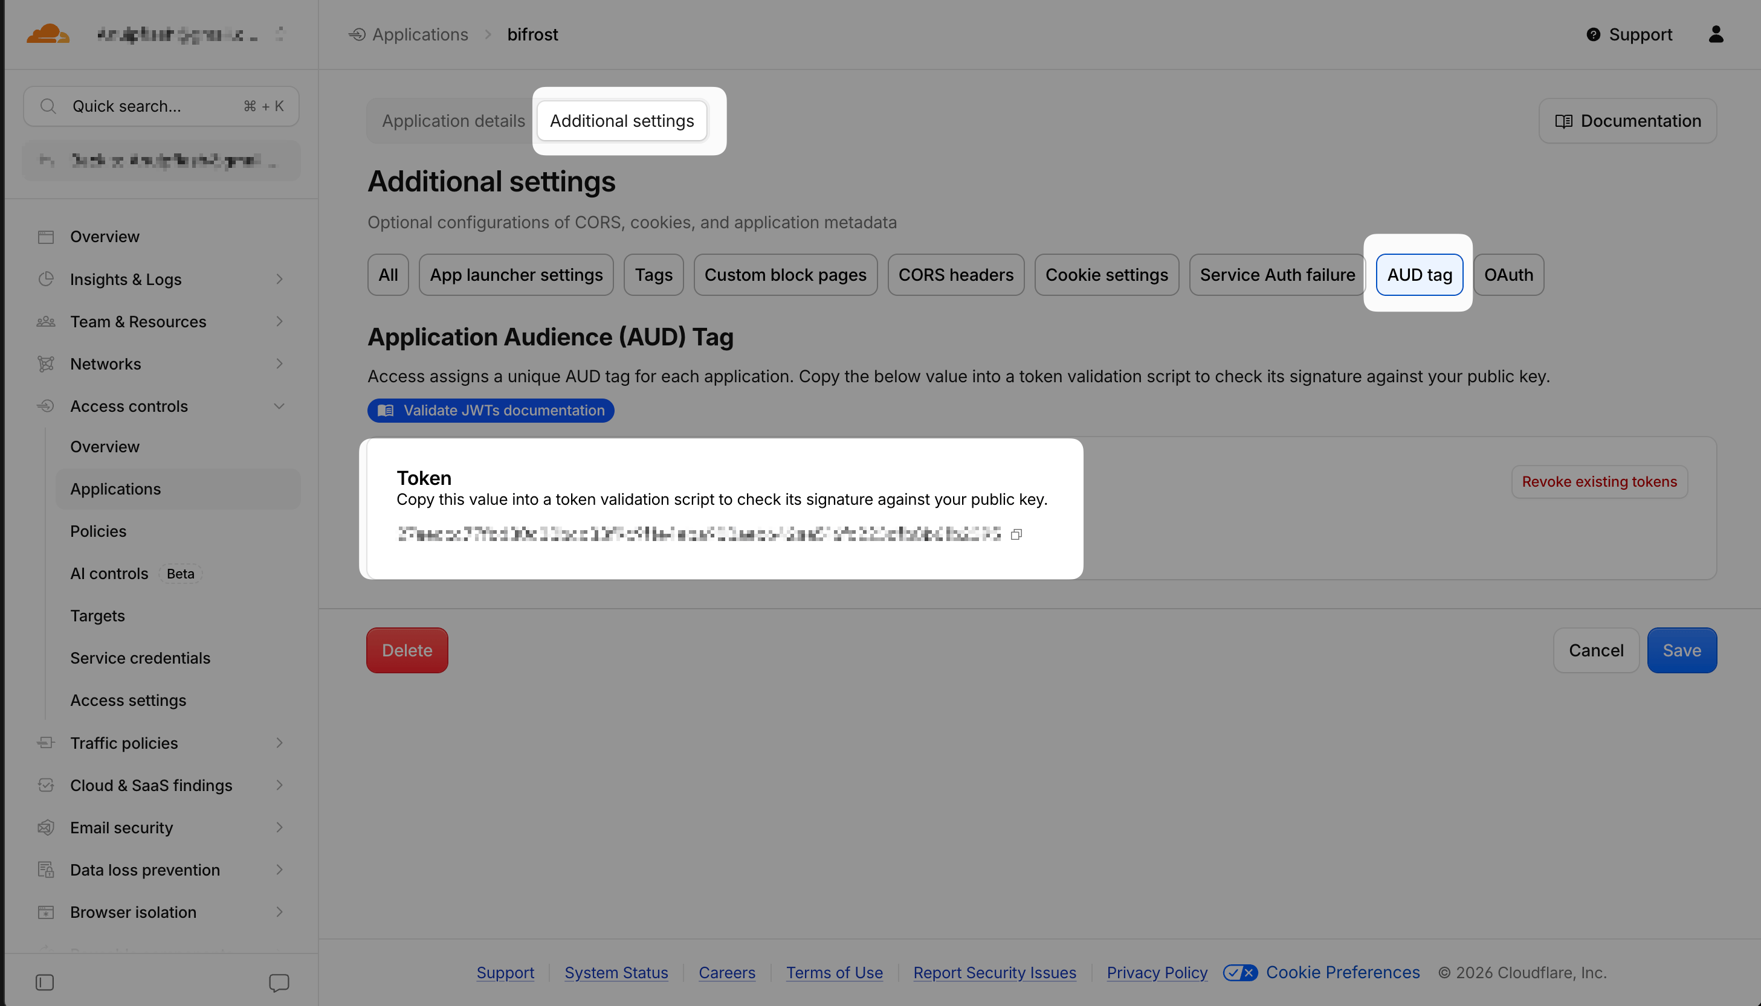Open App launcher settings filter

coord(515,275)
